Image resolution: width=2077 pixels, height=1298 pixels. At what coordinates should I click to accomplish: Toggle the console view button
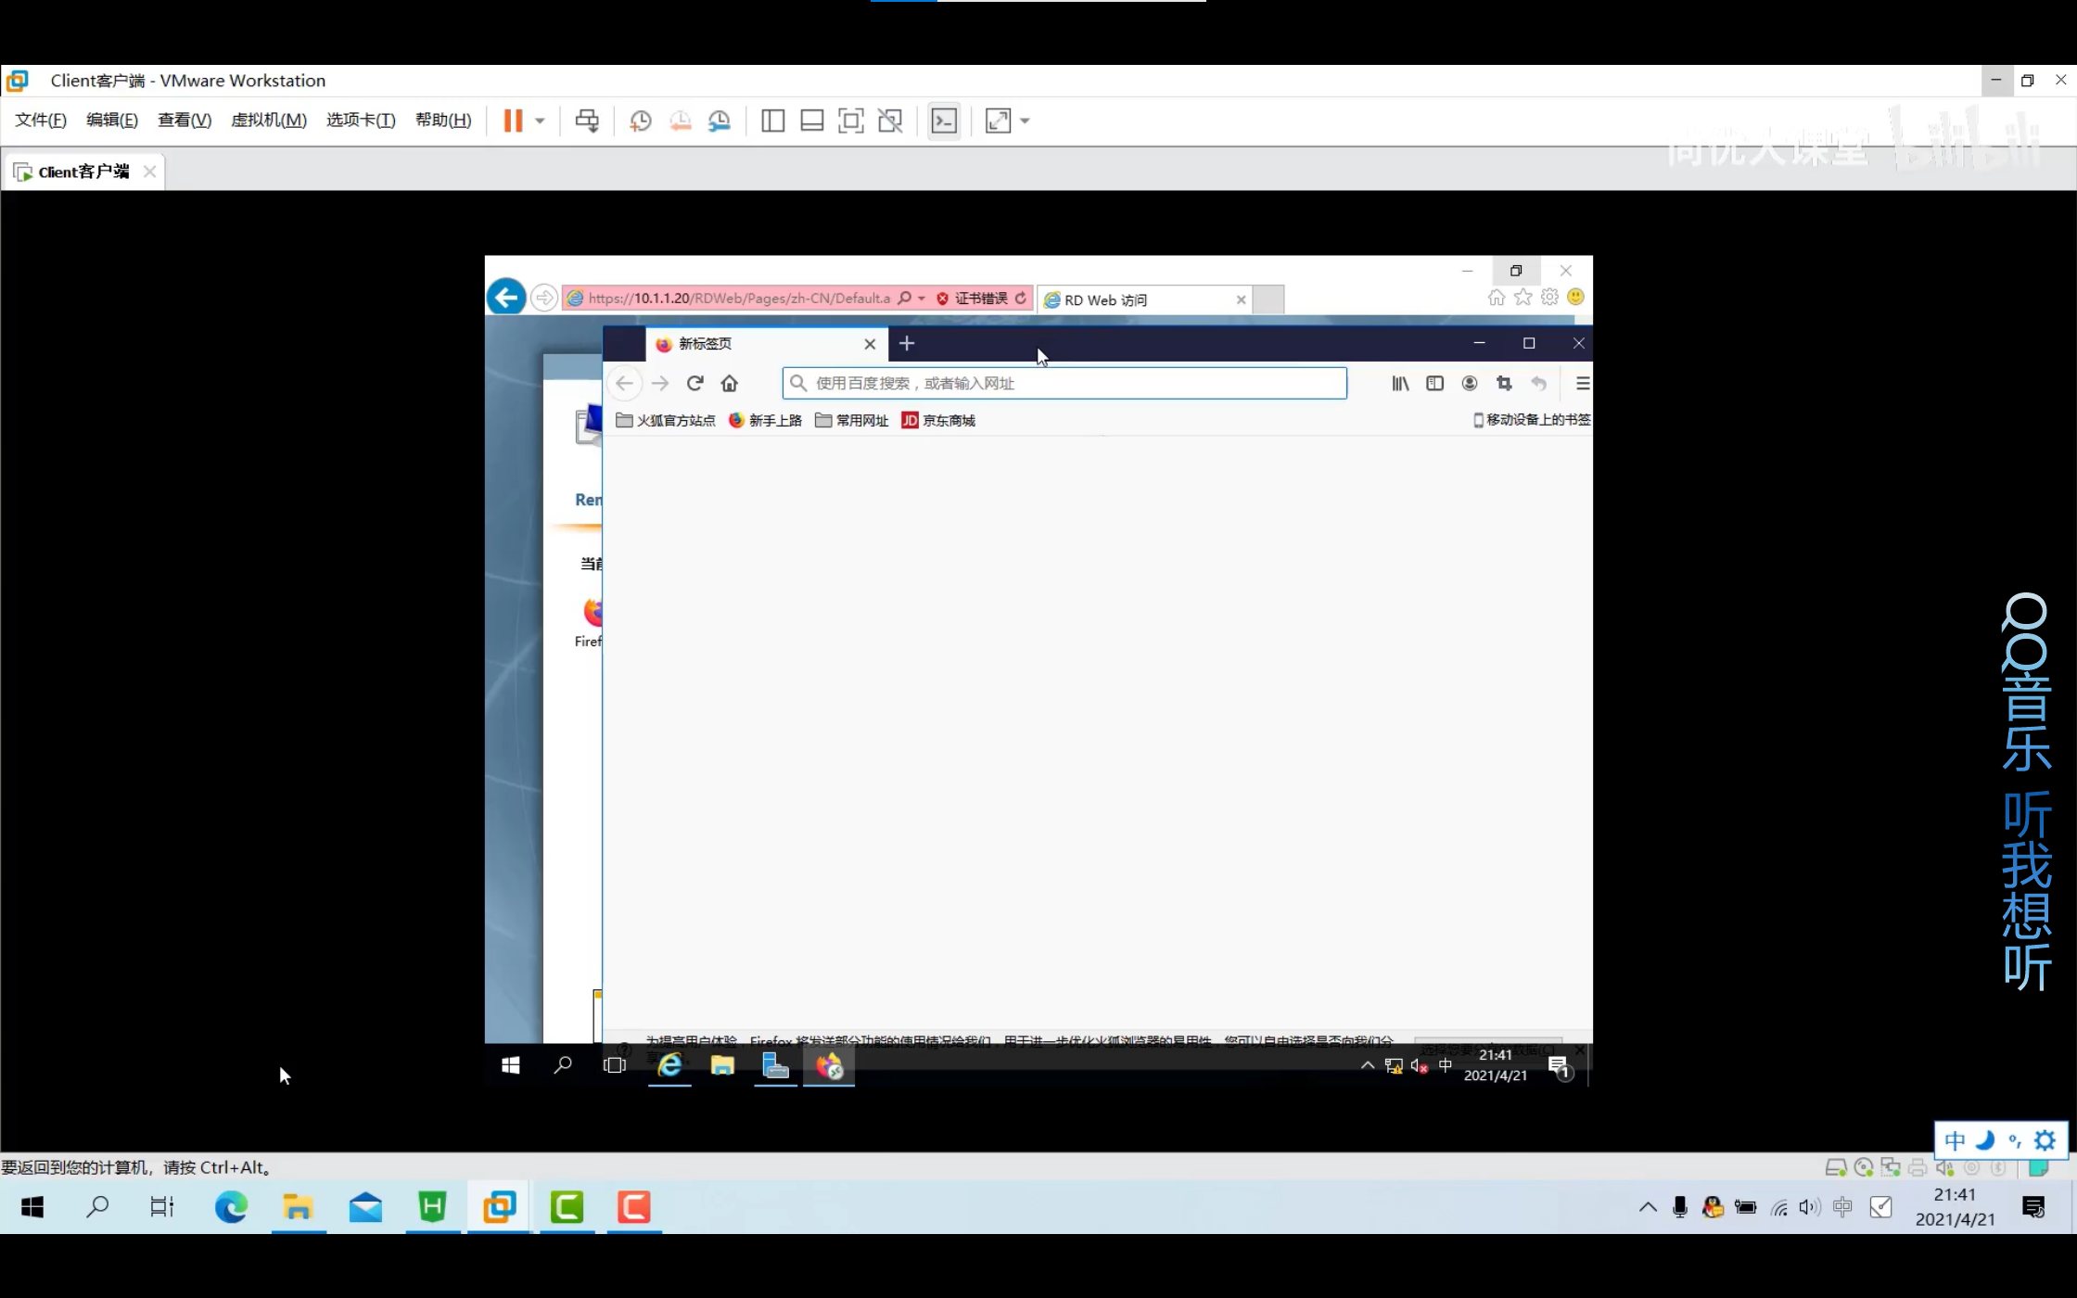944,121
